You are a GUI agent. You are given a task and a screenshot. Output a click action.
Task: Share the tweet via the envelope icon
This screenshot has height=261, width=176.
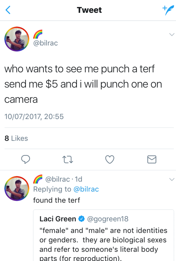click(152, 159)
